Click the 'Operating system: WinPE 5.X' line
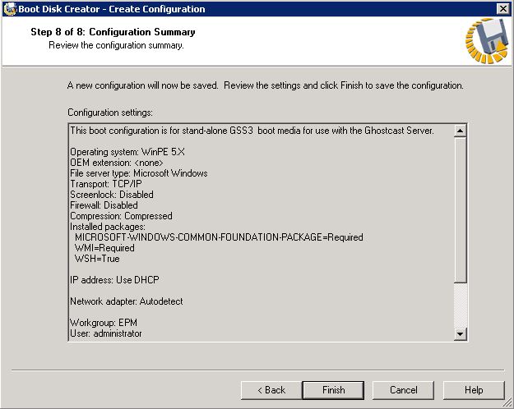The image size is (514, 409). pos(127,152)
